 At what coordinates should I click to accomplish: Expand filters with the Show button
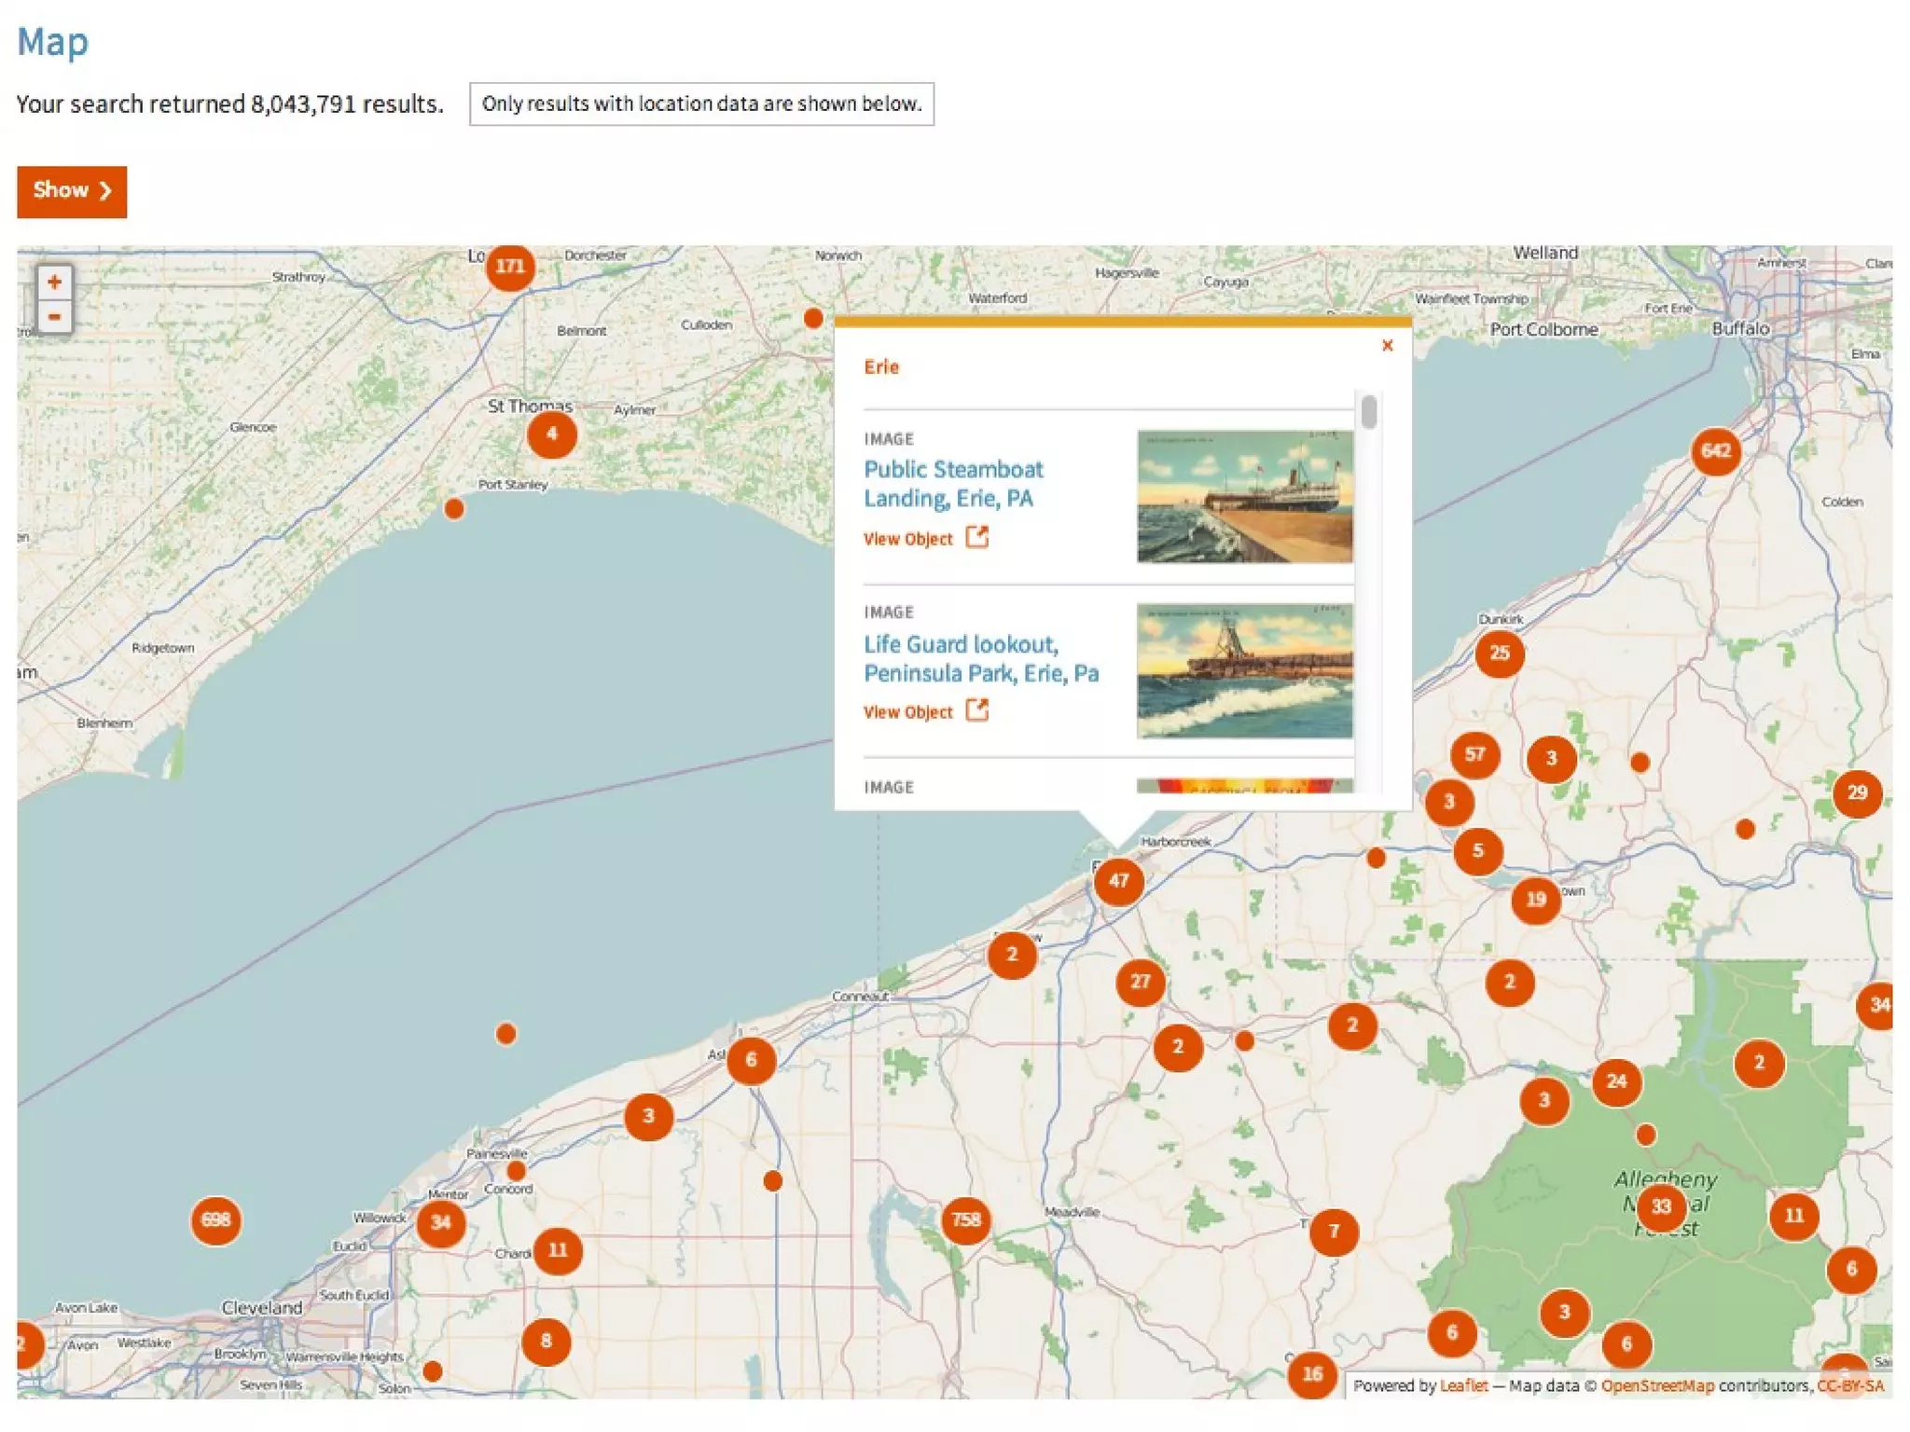(x=72, y=191)
